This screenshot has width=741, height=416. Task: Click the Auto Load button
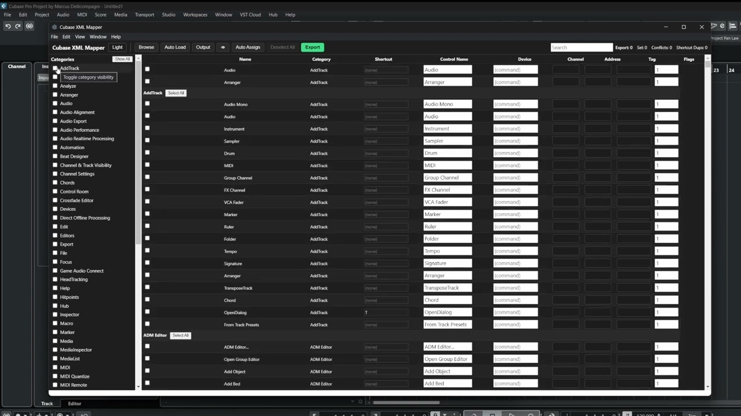pos(175,47)
